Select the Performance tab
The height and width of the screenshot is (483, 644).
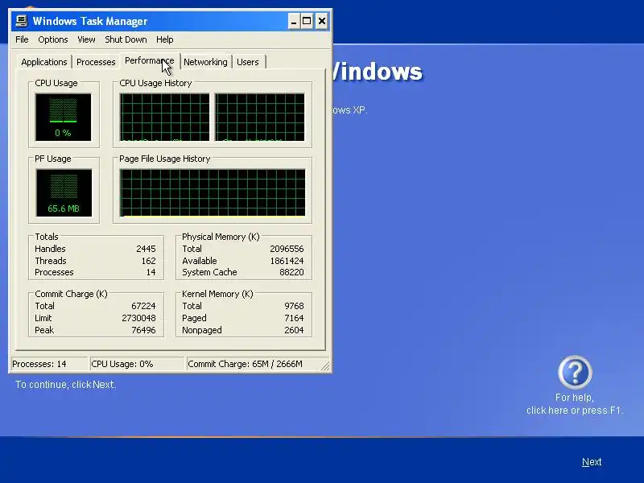[x=150, y=61]
